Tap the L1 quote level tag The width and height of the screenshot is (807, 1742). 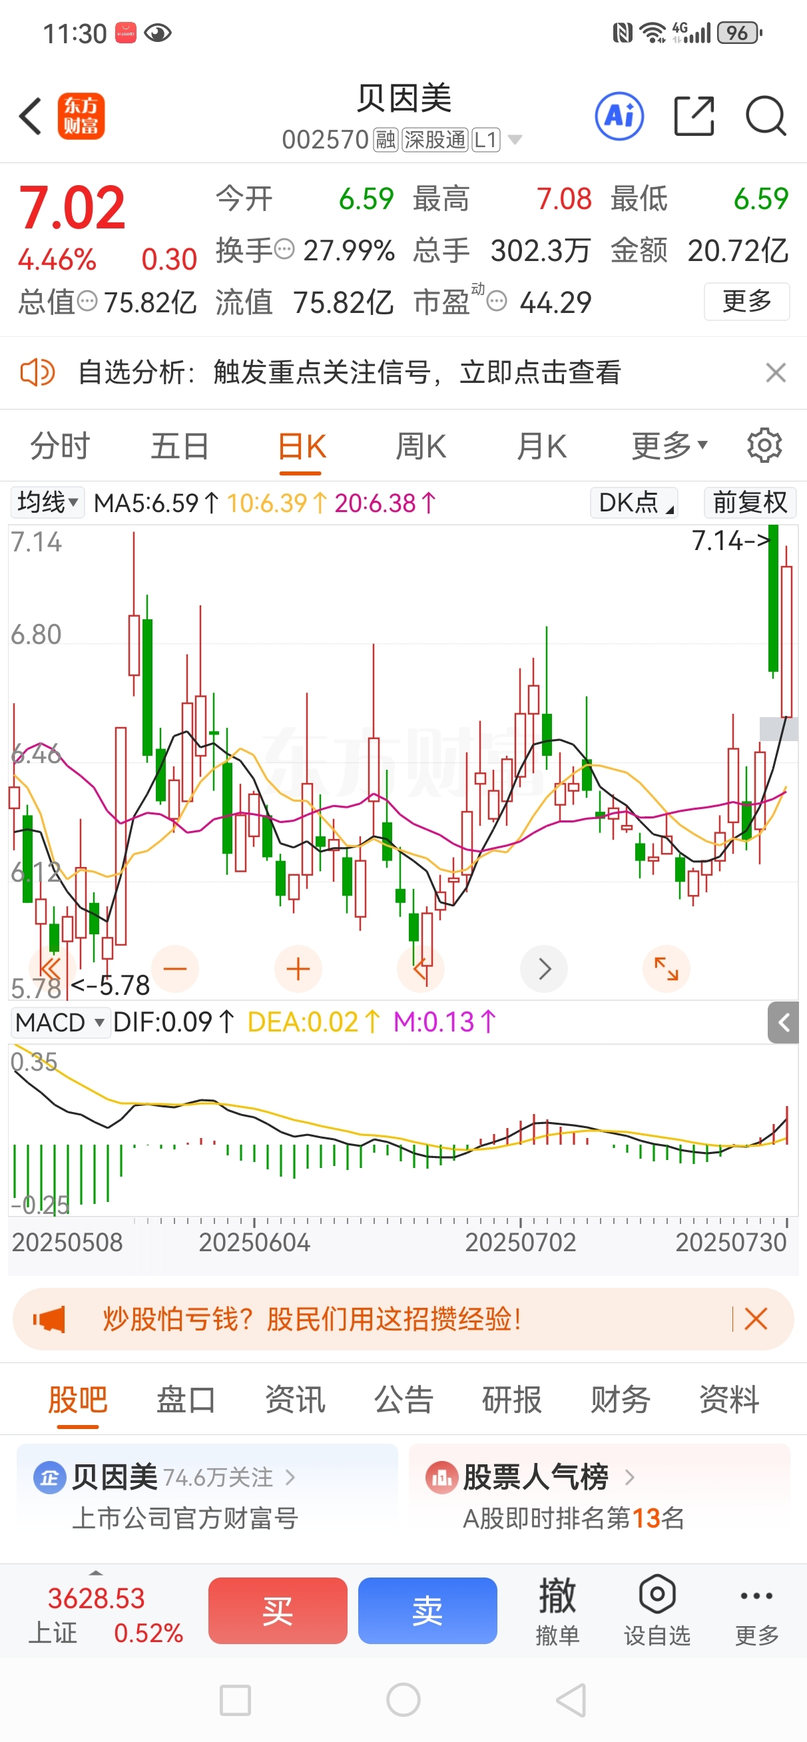pyautogui.click(x=485, y=140)
